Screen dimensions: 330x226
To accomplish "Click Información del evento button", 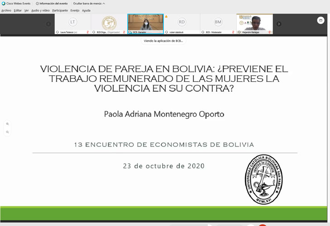I will [x=53, y=4].
